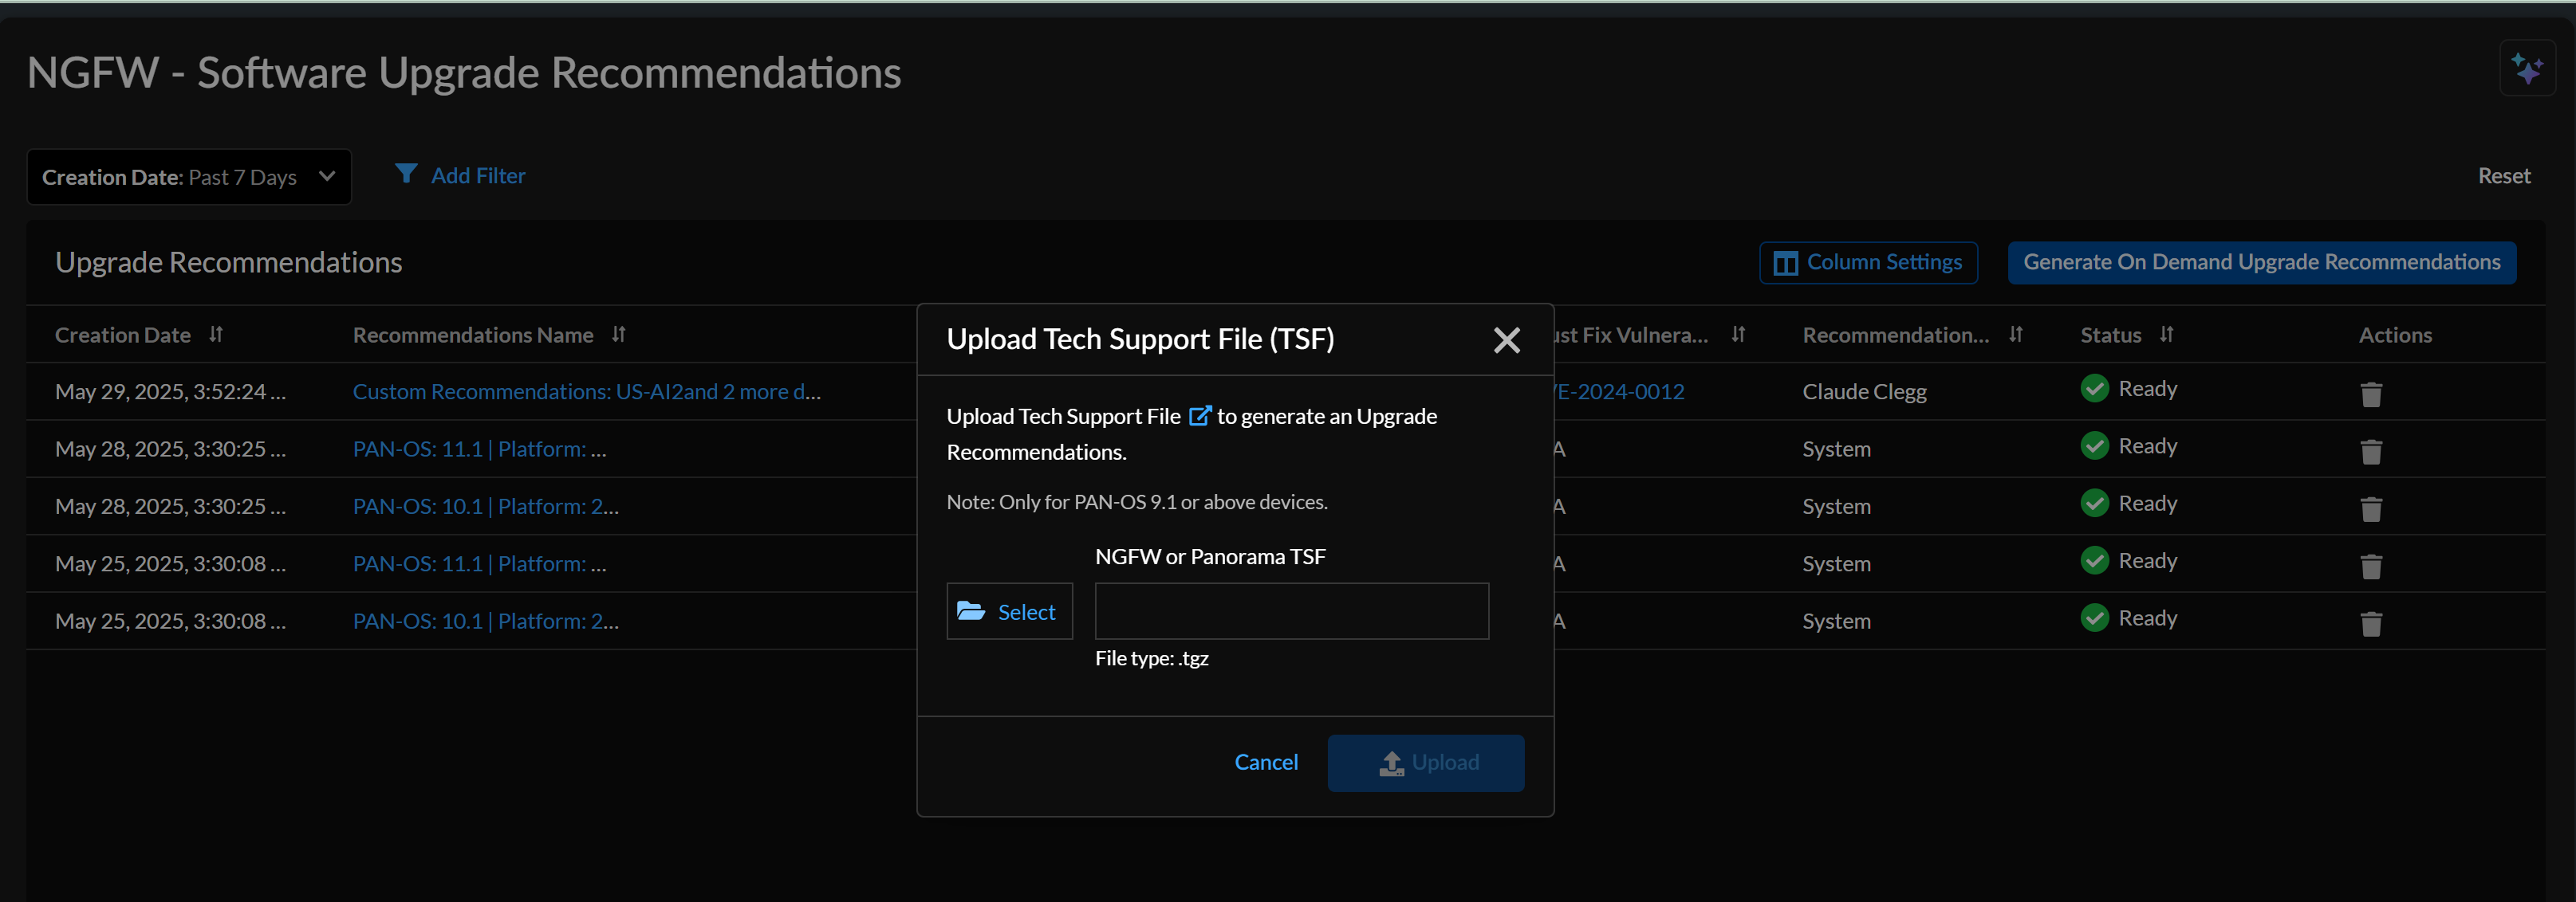The width and height of the screenshot is (2576, 902).
Task: Open Column Settings
Action: click(1867, 263)
